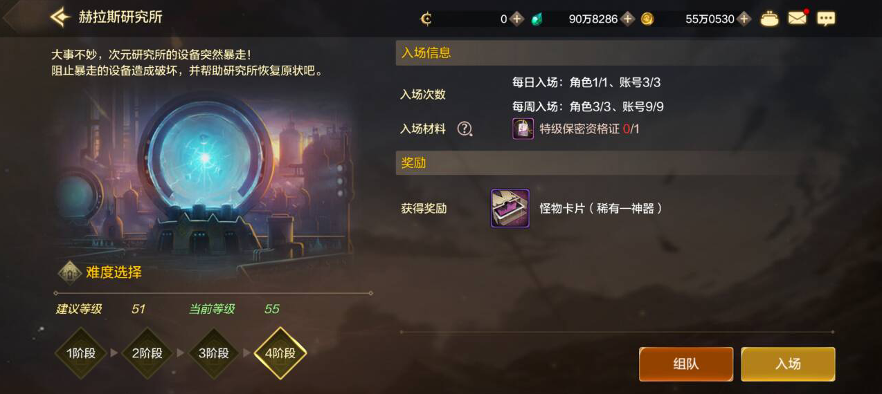This screenshot has height=394, width=882.
Task: Select the 1阶段 difficulty
Action: (81, 353)
